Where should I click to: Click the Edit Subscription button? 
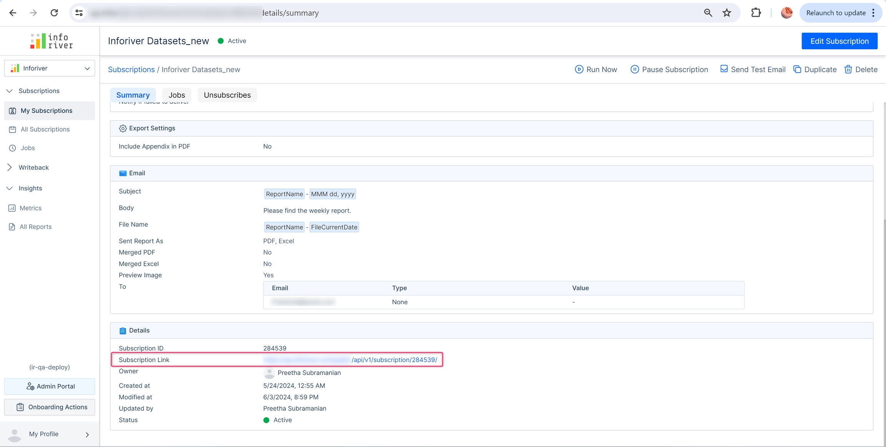coord(839,41)
